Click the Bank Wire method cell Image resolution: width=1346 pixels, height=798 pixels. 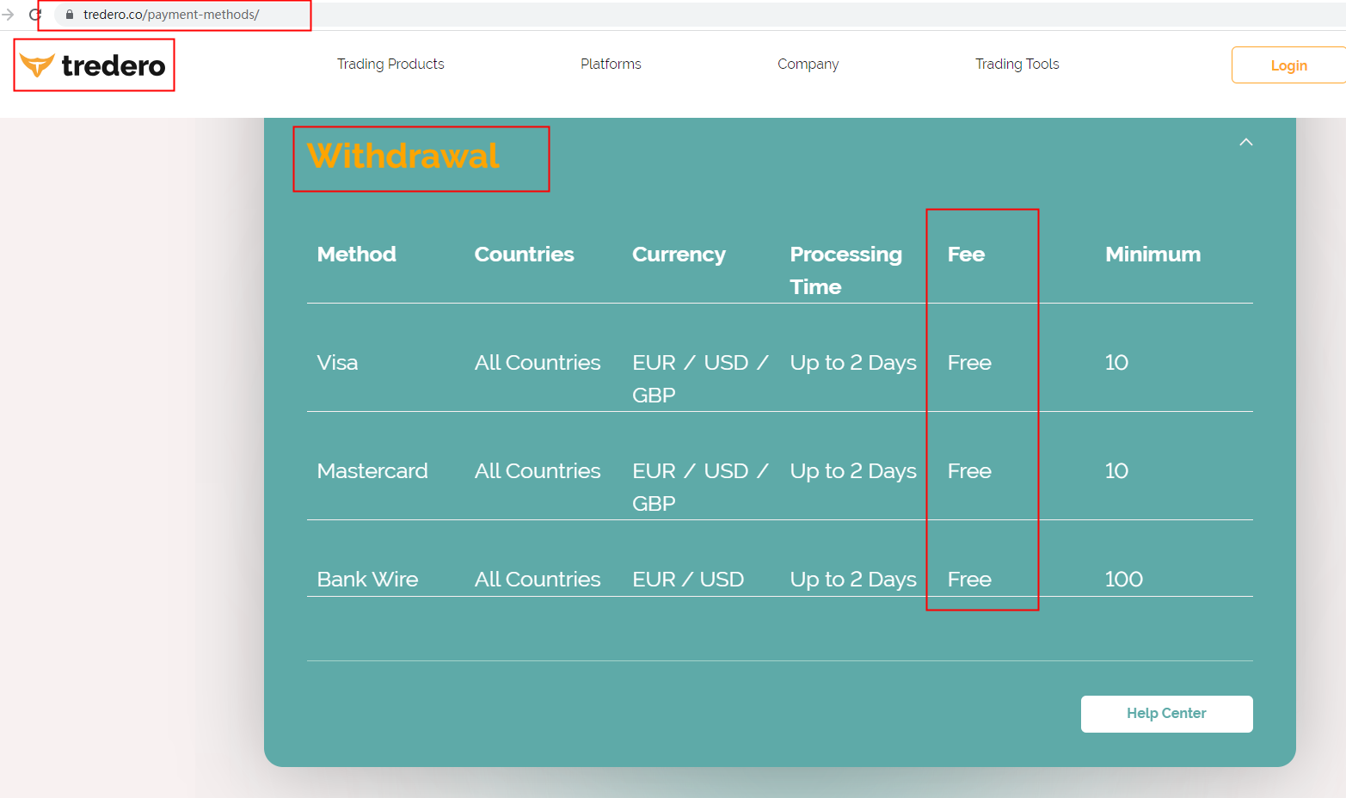coord(367,580)
